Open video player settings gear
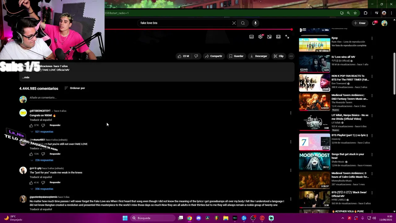This screenshot has width=396, height=223. 260,37
